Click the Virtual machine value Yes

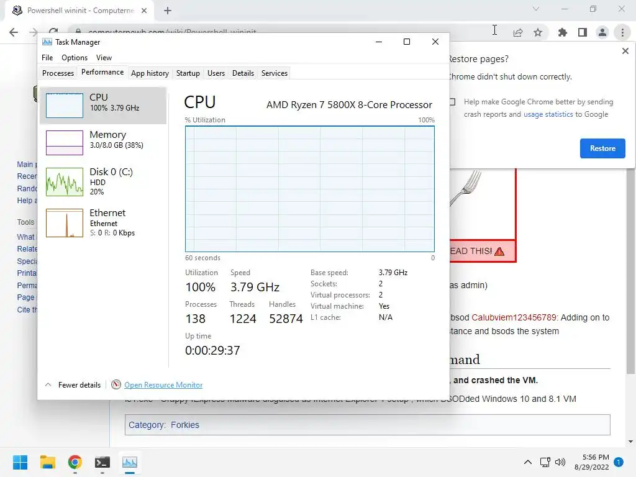point(384,306)
